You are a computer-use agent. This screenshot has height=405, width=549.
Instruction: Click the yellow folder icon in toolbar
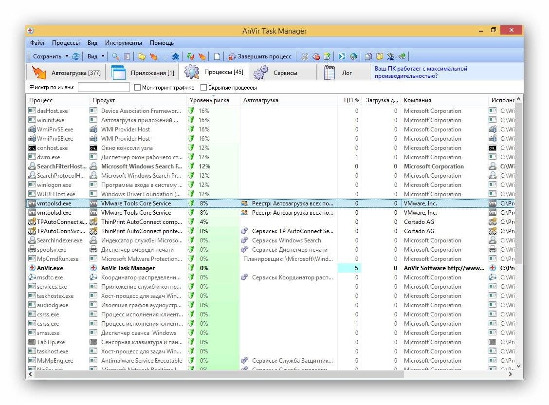(142, 56)
